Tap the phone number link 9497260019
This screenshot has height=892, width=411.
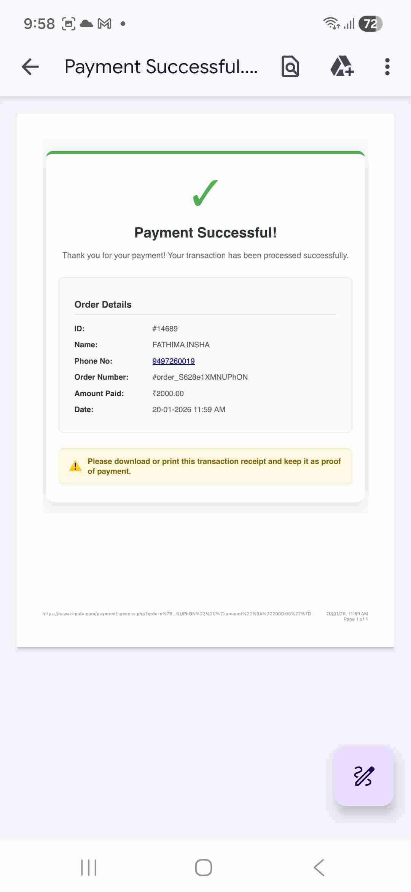174,361
